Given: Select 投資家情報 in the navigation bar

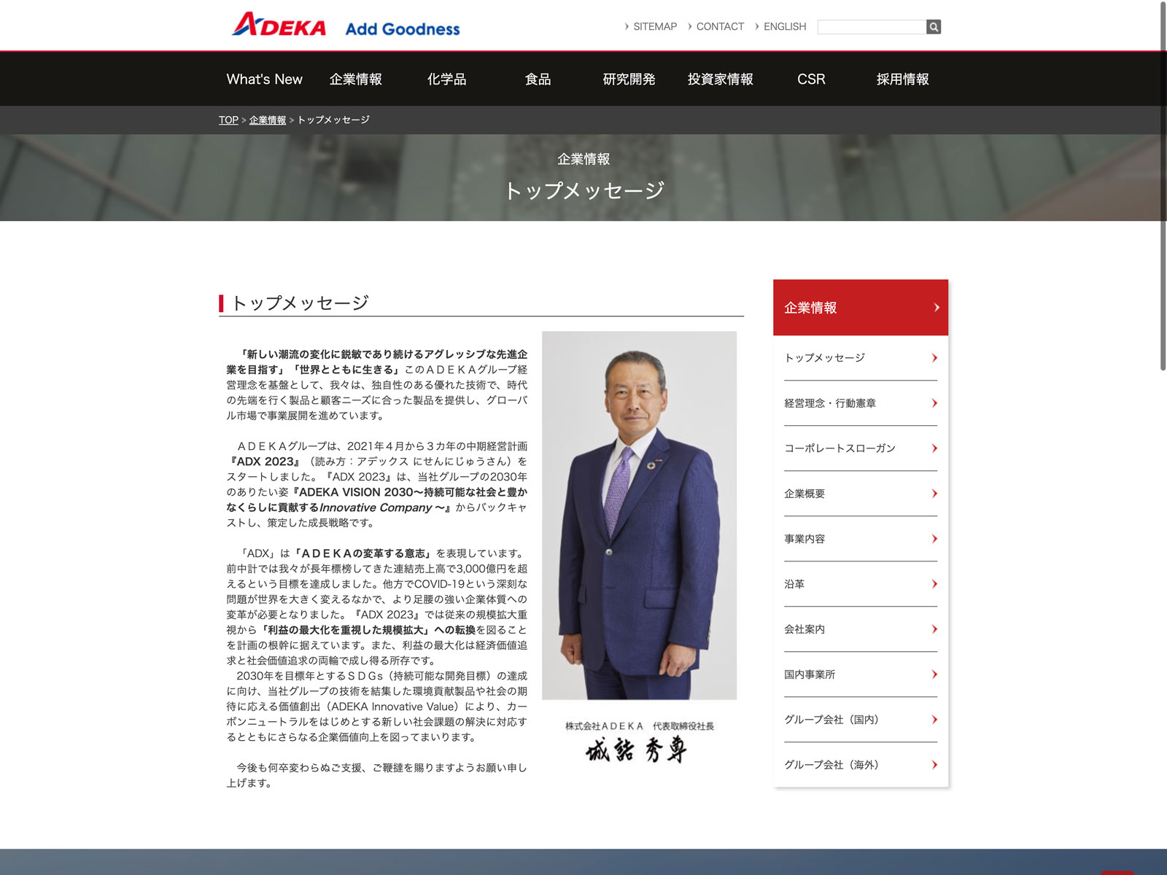Looking at the screenshot, I should pos(720,79).
